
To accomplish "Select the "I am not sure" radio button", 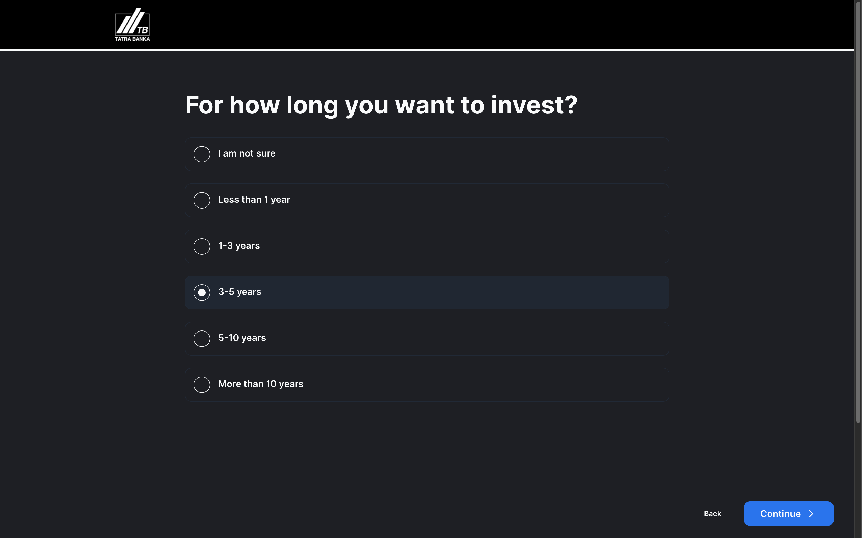I will click(x=202, y=154).
